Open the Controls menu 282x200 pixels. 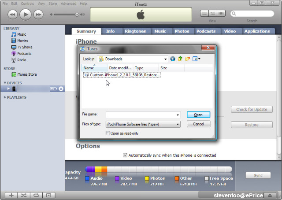[27, 4]
